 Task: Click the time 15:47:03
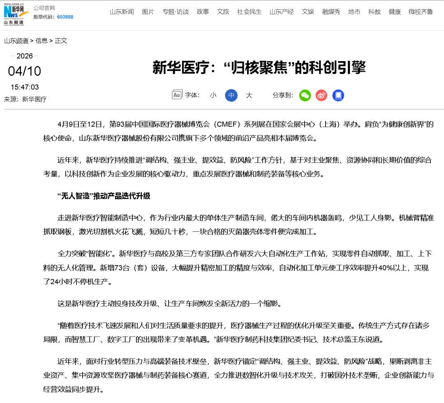pyautogui.click(x=25, y=87)
